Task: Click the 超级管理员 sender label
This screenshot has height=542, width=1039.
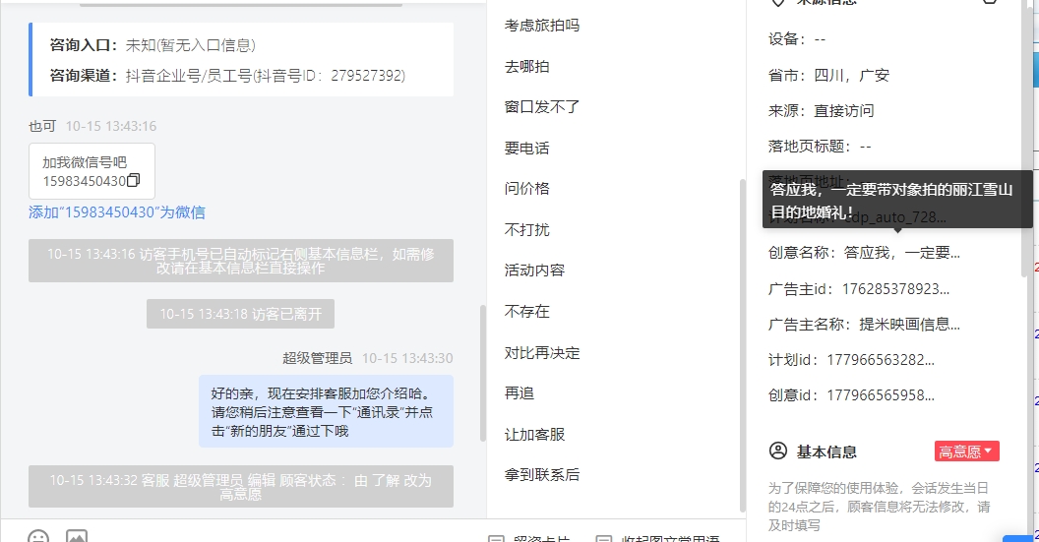Action: pyautogui.click(x=318, y=358)
